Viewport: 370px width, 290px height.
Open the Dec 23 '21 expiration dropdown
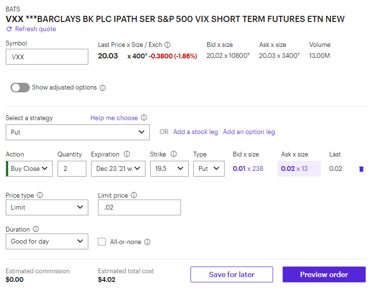pyautogui.click(x=118, y=169)
